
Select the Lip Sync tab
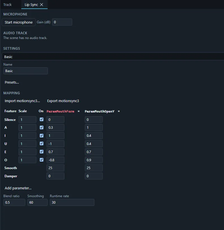[31, 5]
